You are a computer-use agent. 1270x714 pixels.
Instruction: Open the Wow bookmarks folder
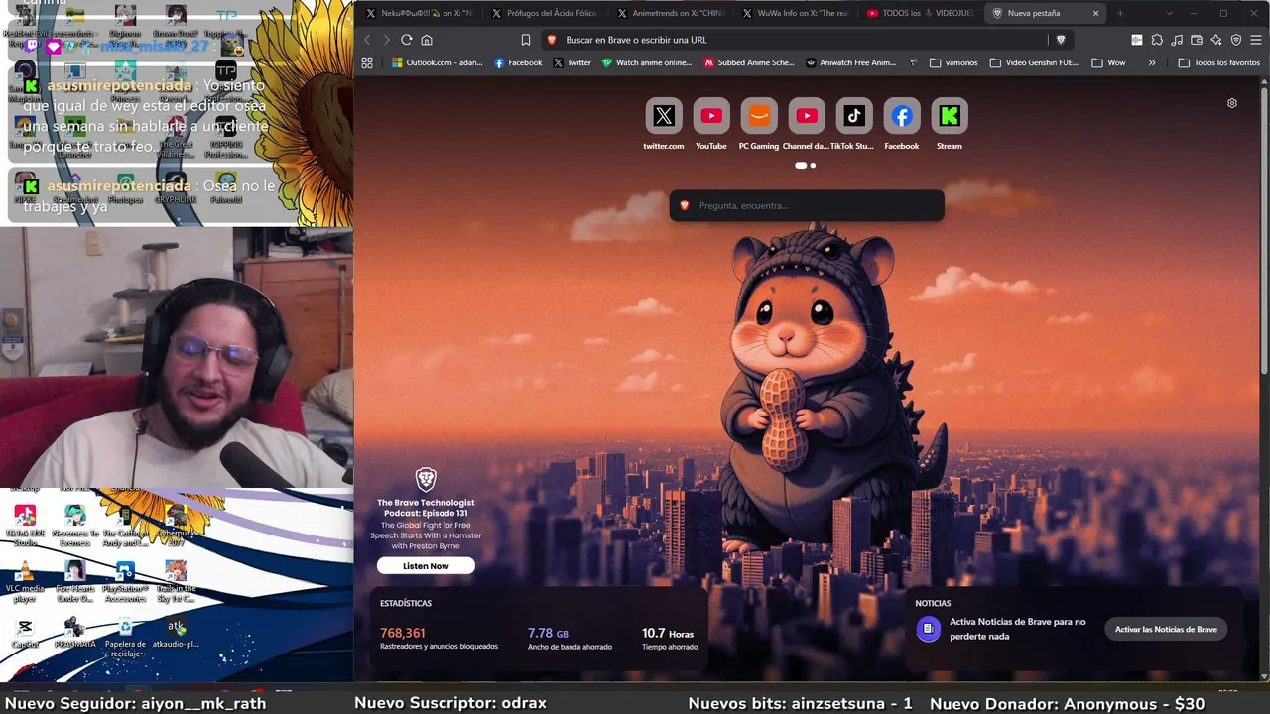tap(1108, 62)
